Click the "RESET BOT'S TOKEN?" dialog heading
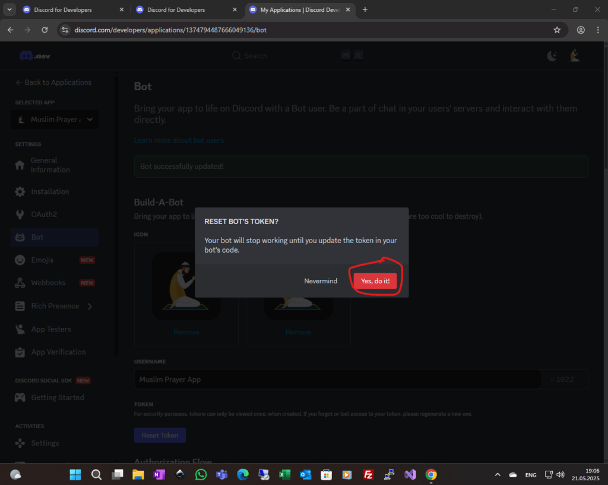Screen dimensions: 608x485 [x=241, y=221]
